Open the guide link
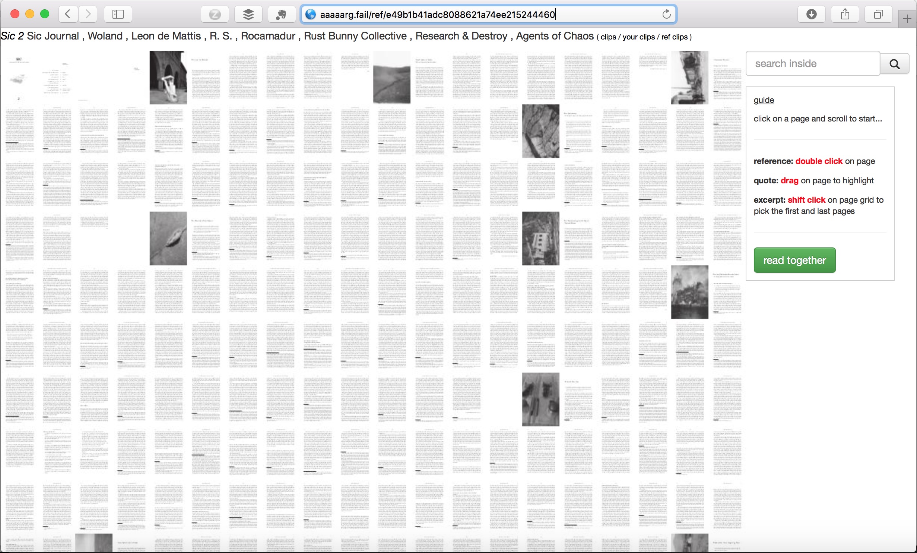The height and width of the screenshot is (553, 917). pos(764,100)
